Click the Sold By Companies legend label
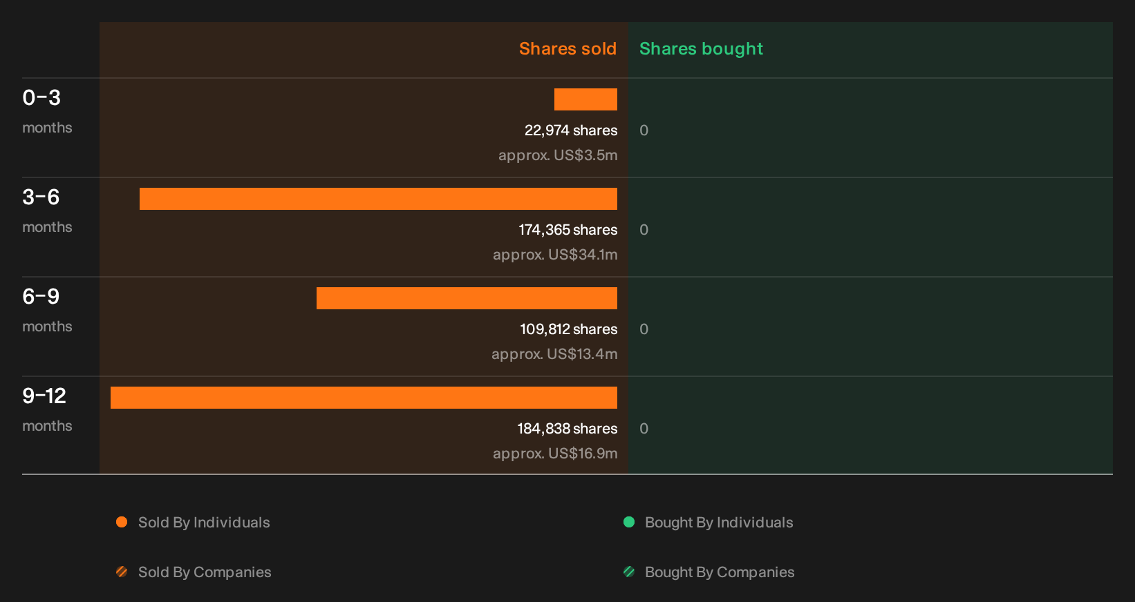 pos(205,572)
